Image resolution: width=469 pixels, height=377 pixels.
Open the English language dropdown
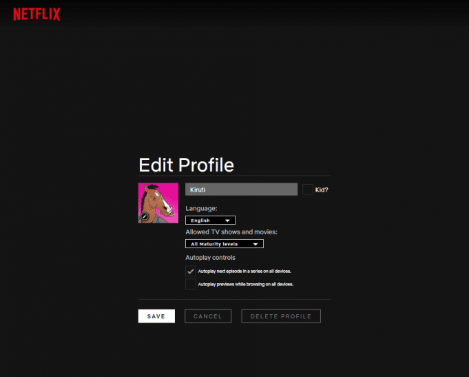click(x=210, y=221)
